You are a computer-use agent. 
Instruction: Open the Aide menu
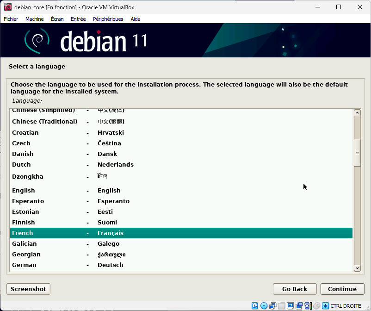(x=136, y=19)
